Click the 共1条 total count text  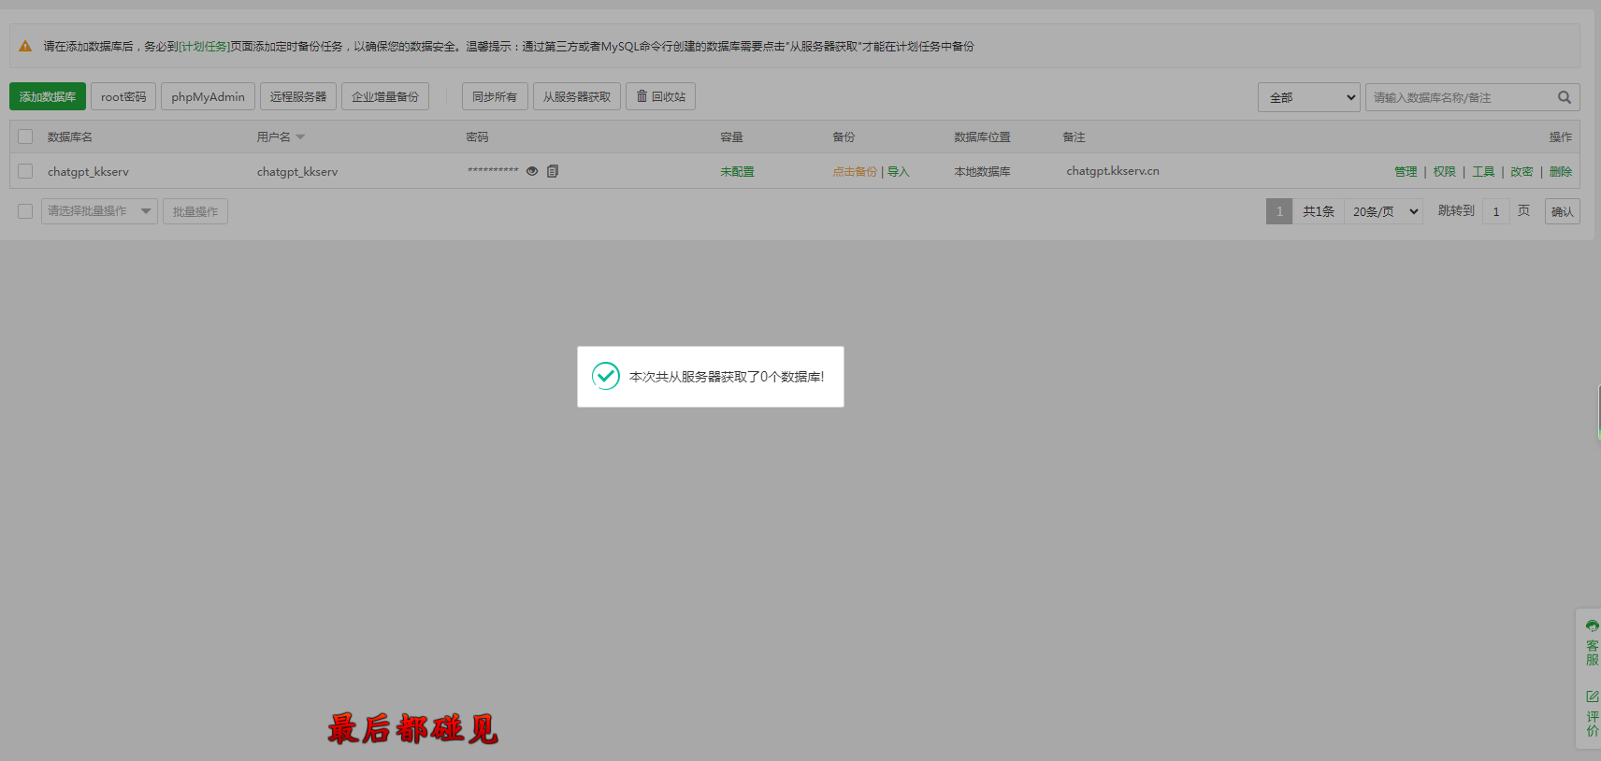pyautogui.click(x=1319, y=211)
